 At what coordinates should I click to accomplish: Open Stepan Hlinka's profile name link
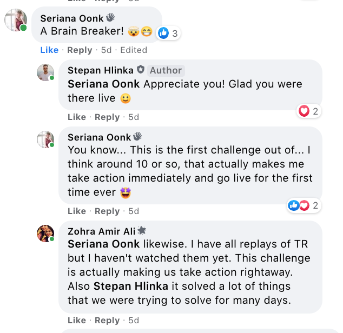[100, 70]
